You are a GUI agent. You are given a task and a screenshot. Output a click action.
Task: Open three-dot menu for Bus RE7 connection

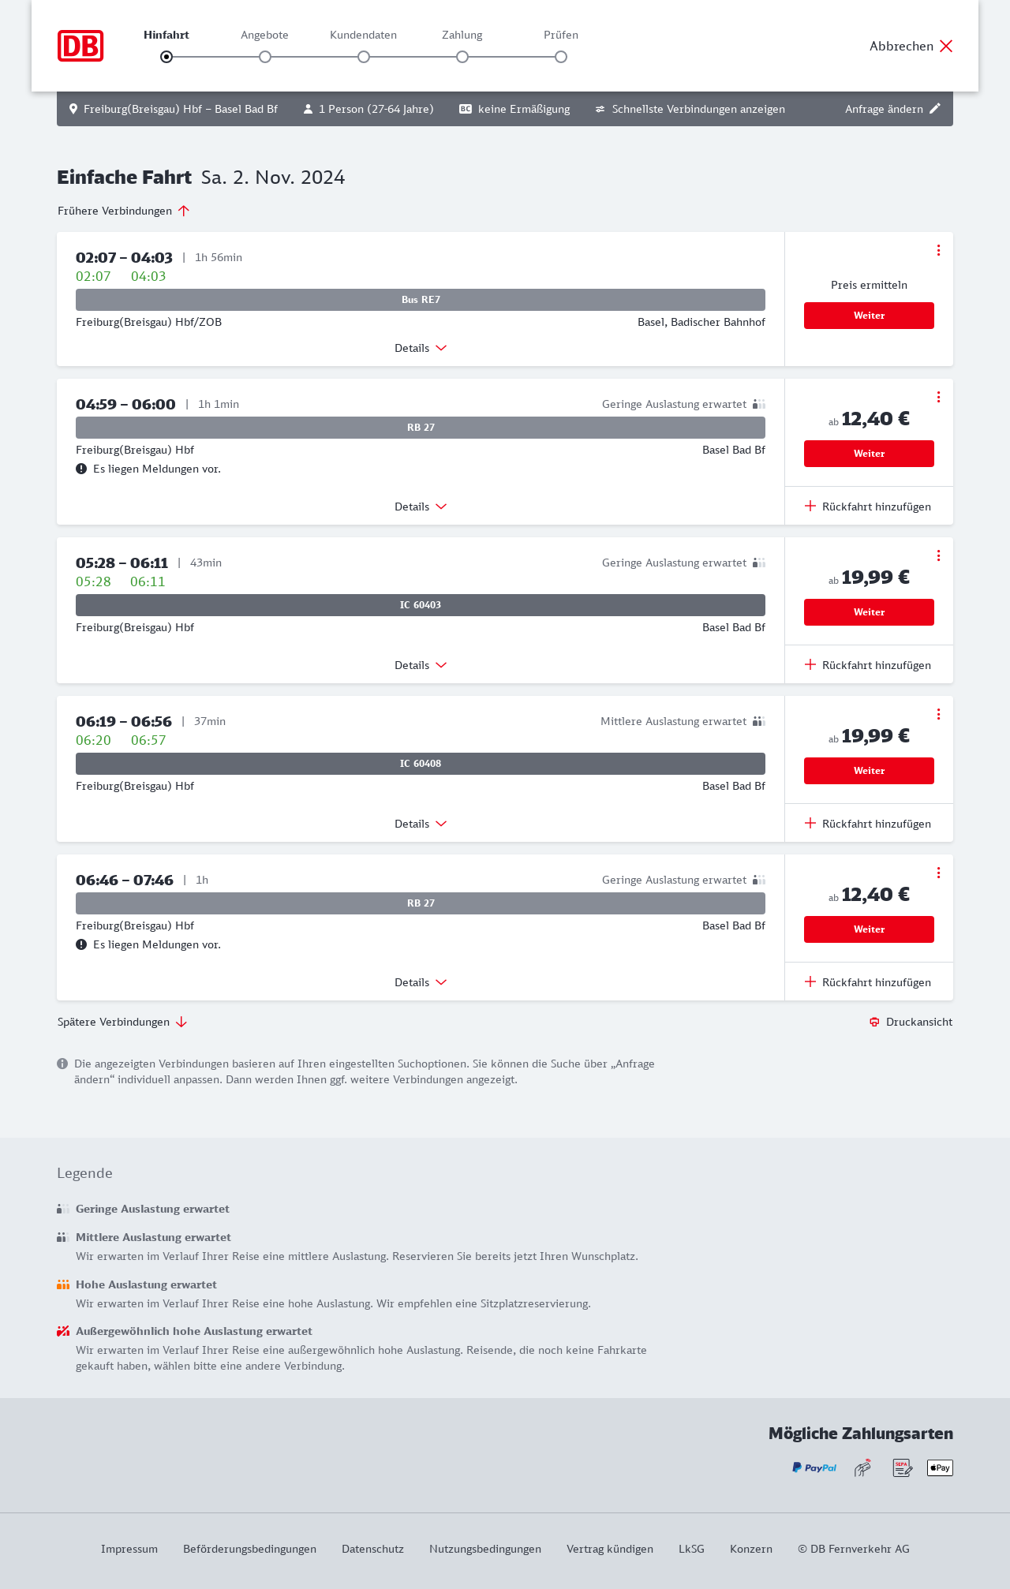click(938, 250)
